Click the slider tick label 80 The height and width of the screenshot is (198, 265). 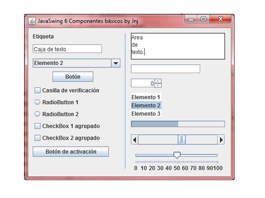pyautogui.click(x=202, y=168)
